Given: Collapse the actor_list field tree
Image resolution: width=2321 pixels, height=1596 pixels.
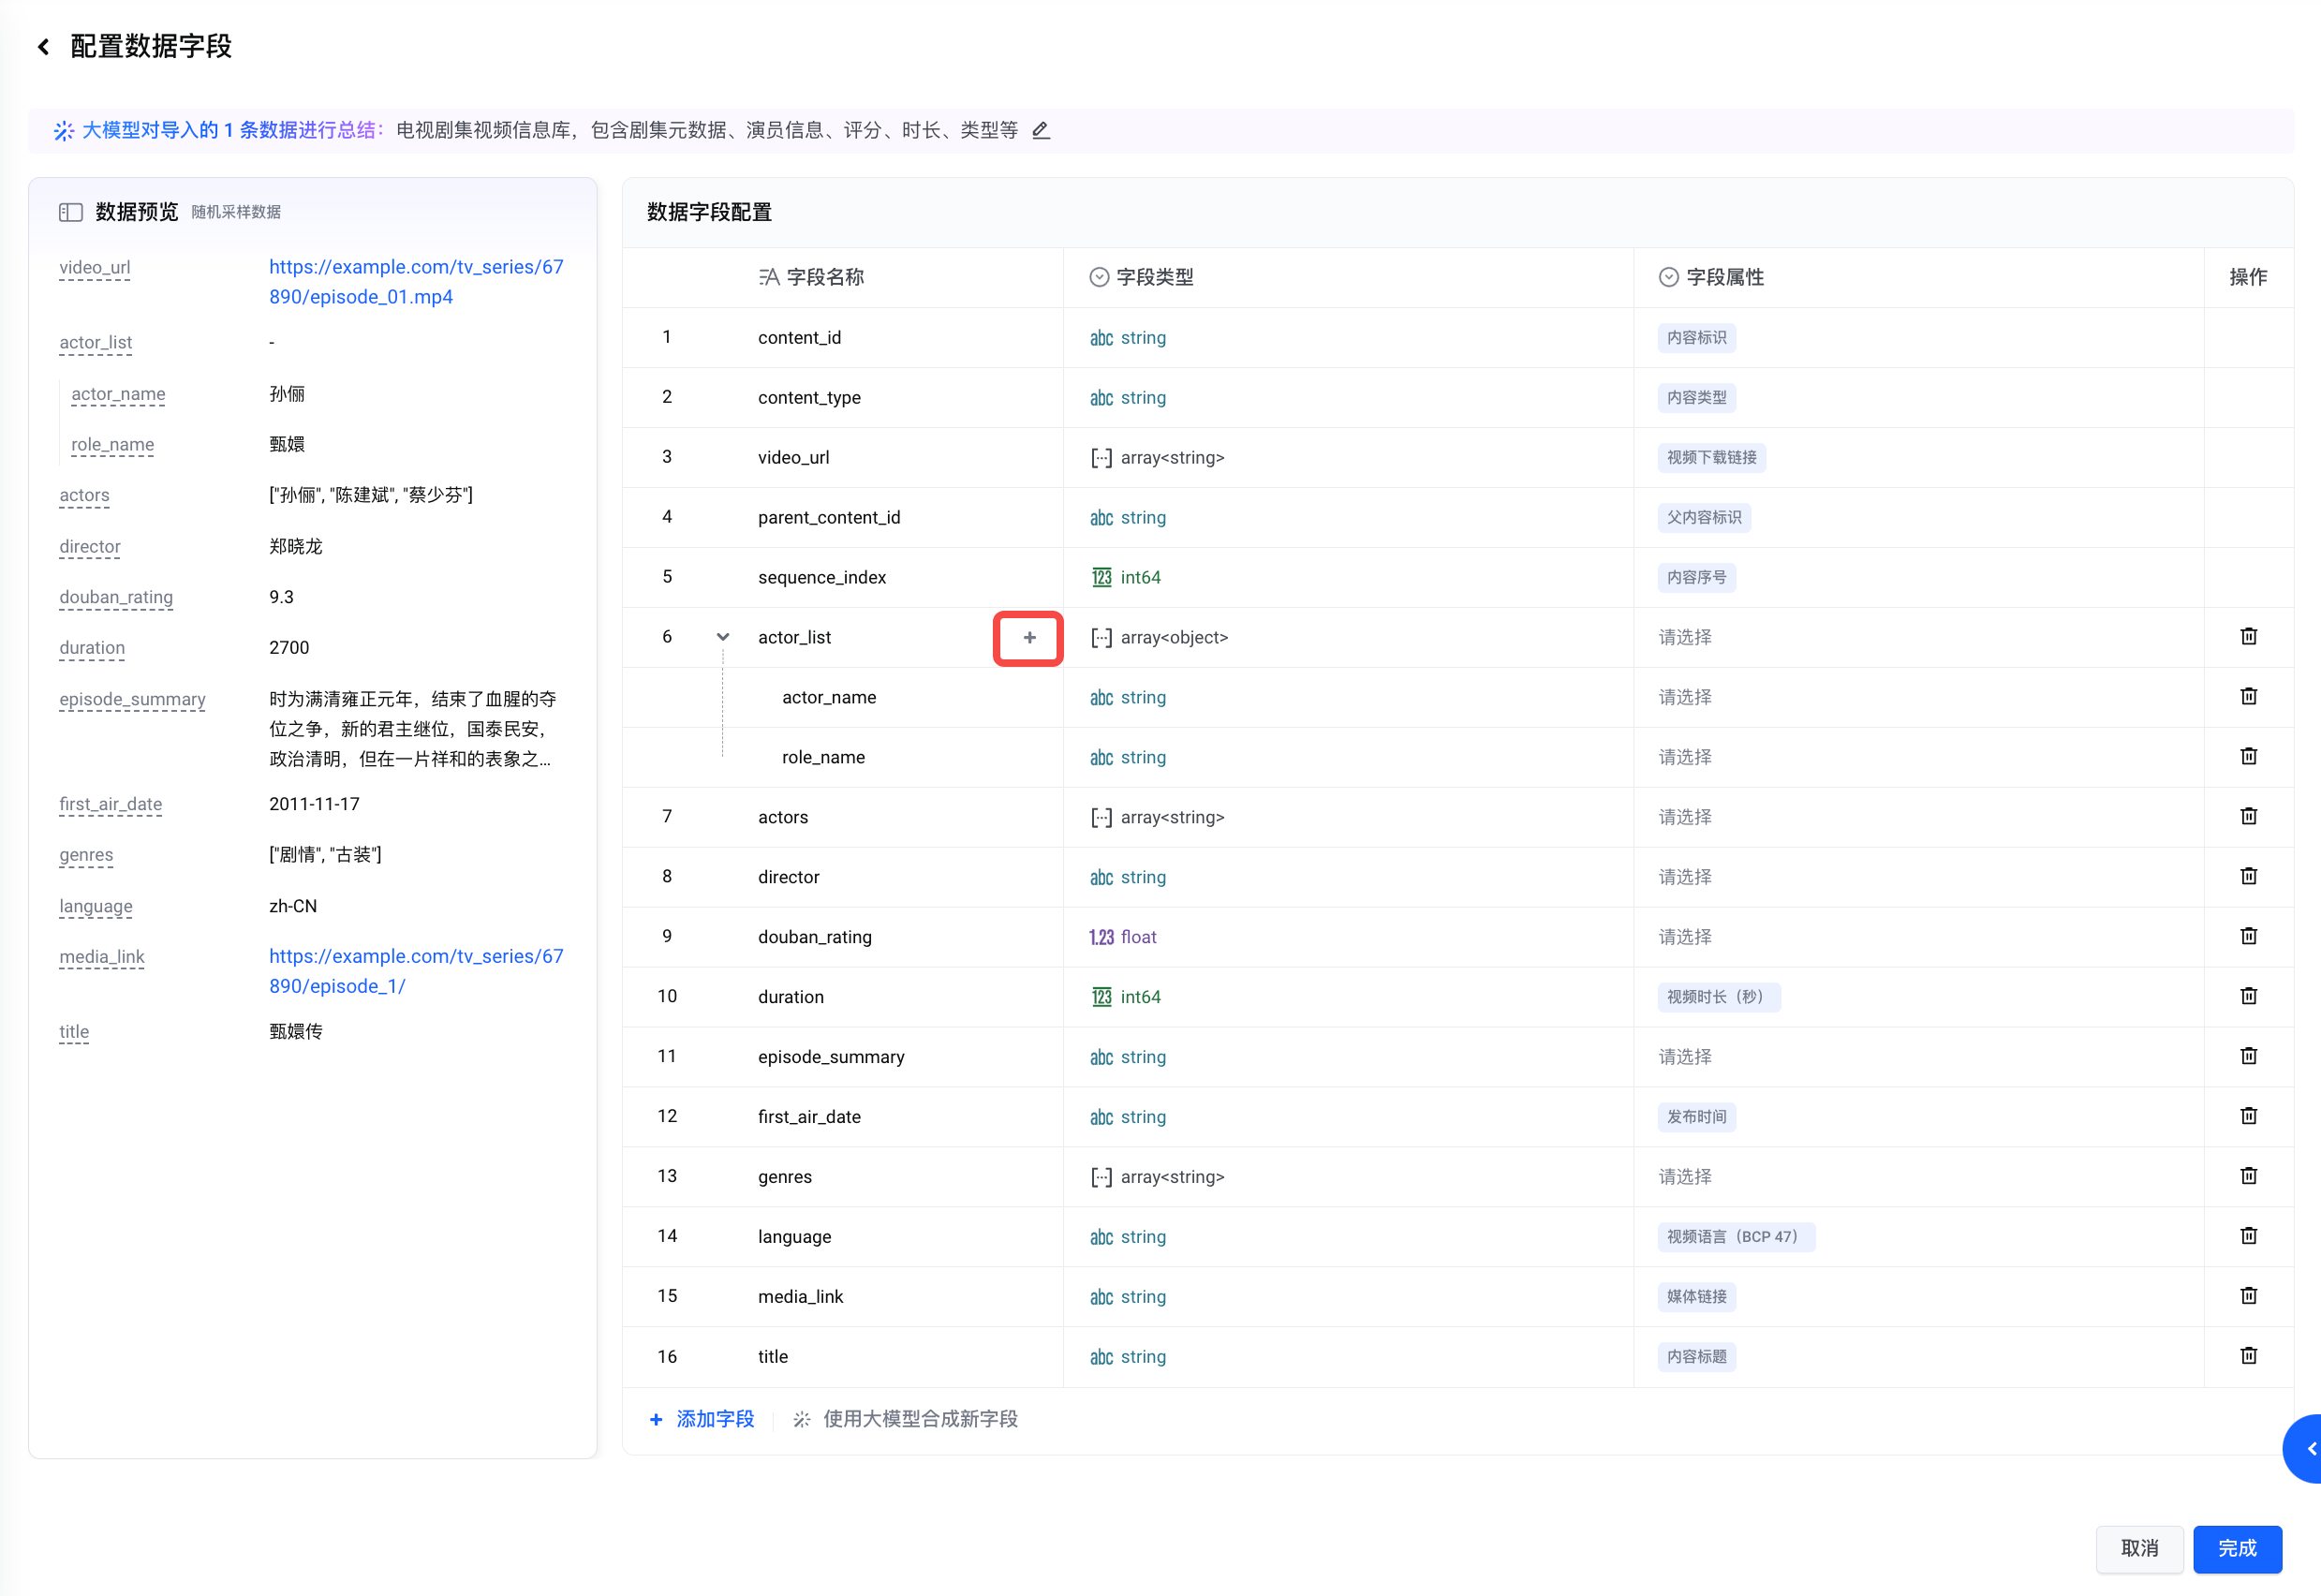Looking at the screenshot, I should [722, 637].
